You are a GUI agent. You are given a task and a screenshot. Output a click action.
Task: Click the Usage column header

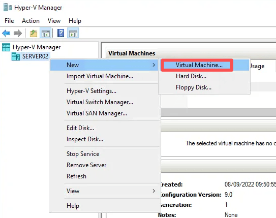257,66
